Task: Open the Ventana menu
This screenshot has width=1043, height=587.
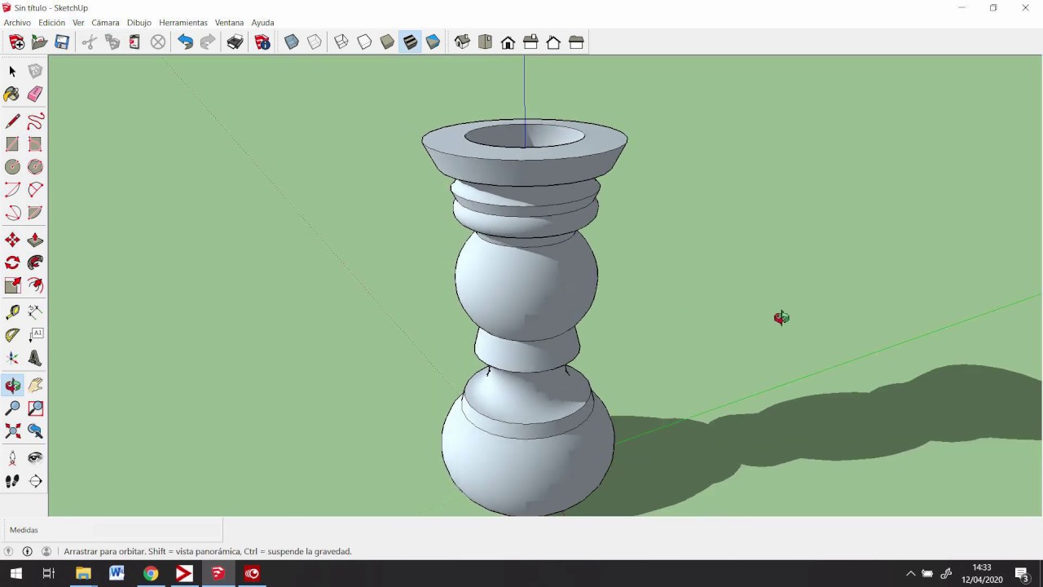Action: pos(229,23)
